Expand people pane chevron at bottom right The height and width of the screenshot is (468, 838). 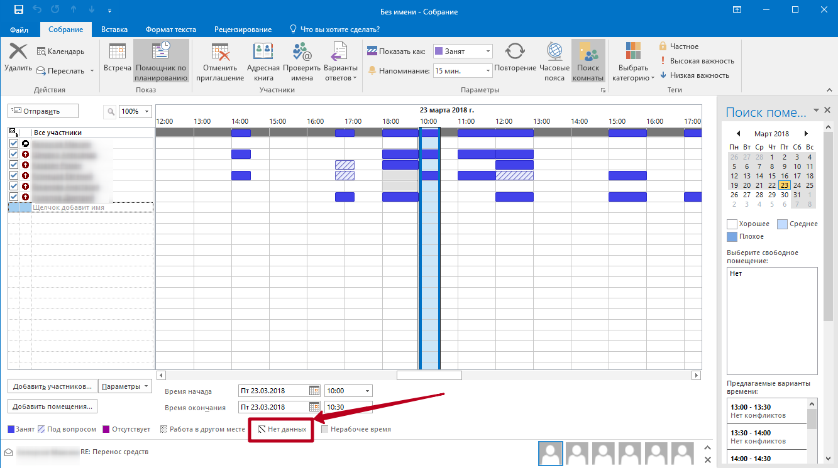pos(707,447)
